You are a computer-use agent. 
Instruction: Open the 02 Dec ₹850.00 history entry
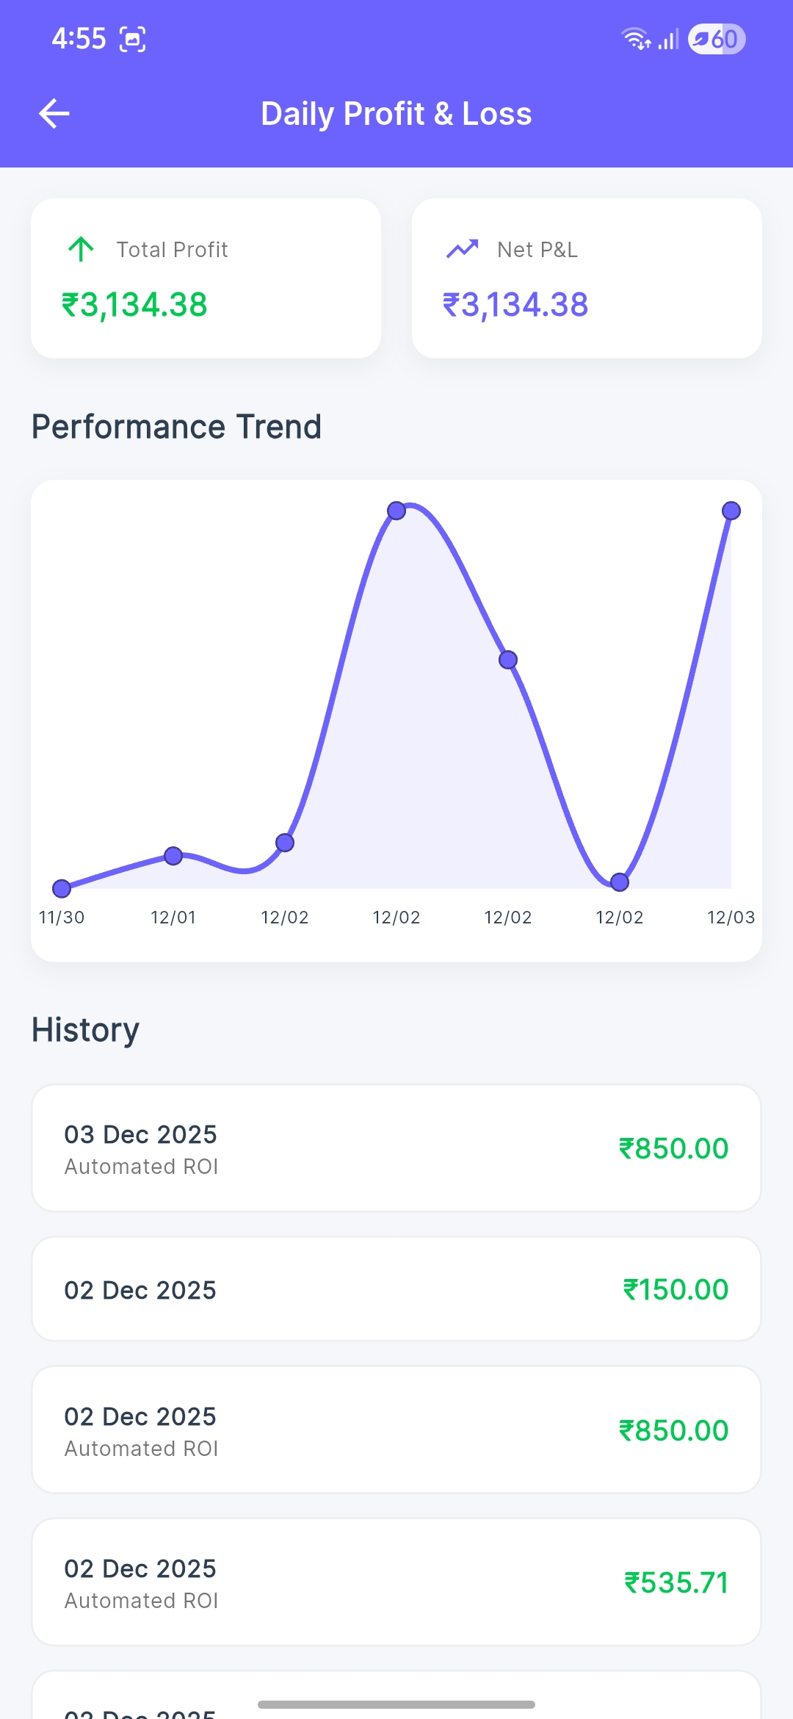396,1430
